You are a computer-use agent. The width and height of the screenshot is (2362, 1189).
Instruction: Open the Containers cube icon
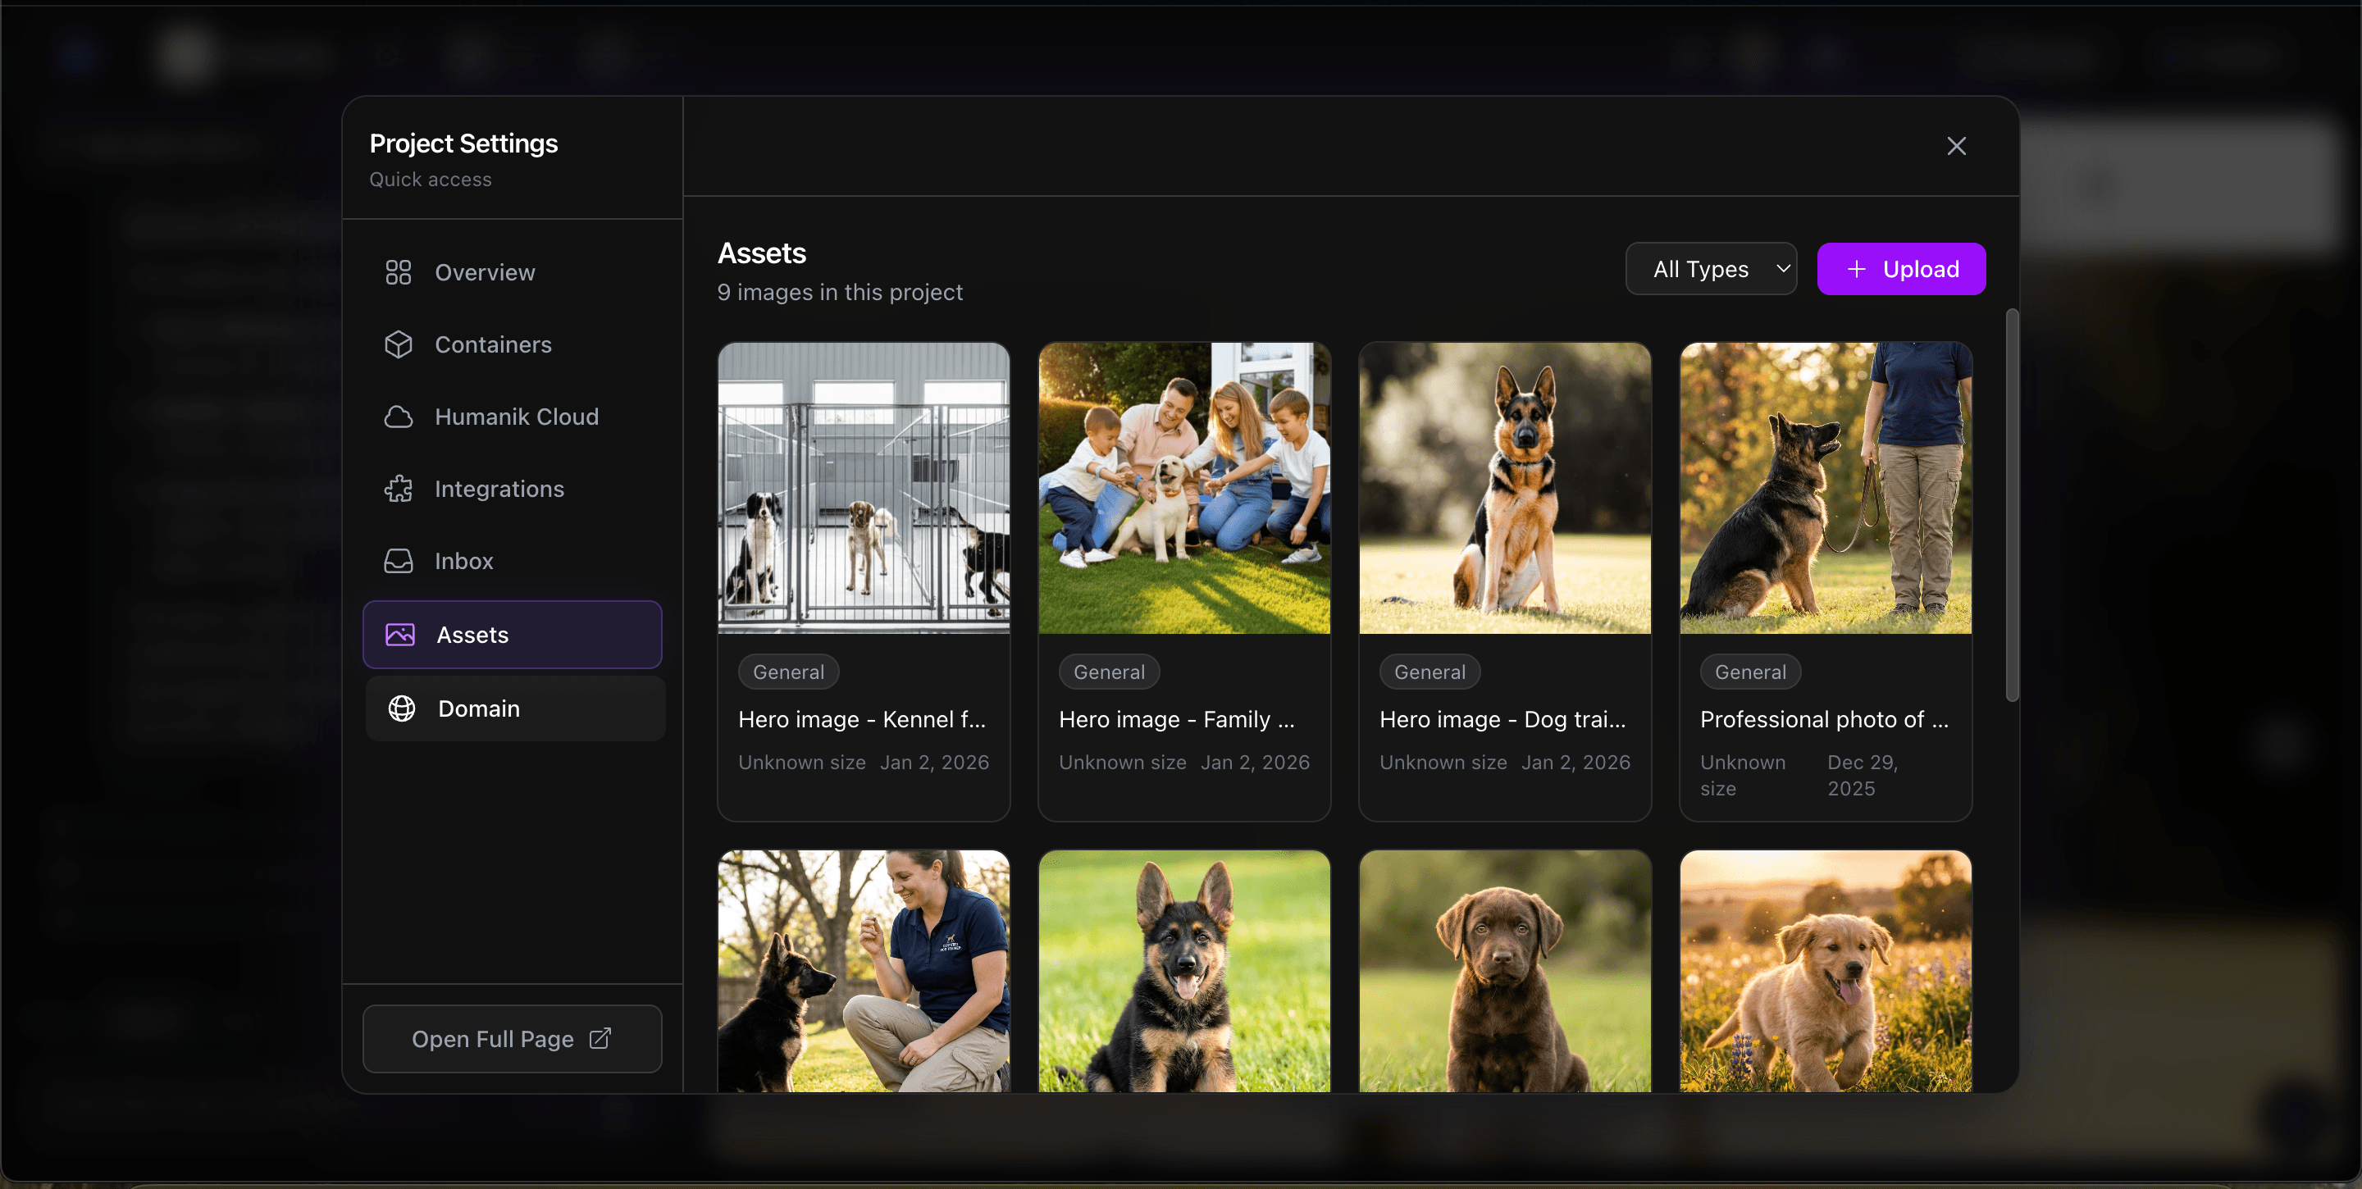(399, 344)
